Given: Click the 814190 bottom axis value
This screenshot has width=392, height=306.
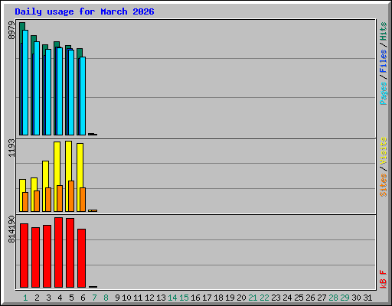Looking at the screenshot, I should (11, 229).
